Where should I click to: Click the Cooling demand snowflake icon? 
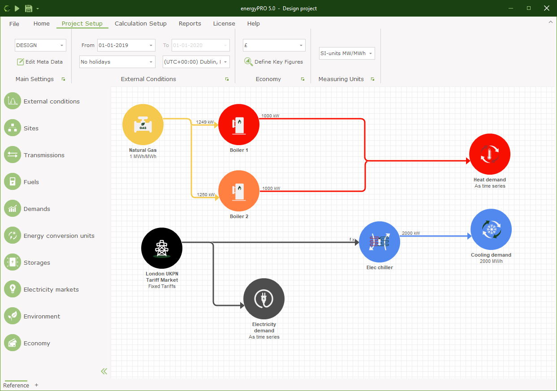491,229
